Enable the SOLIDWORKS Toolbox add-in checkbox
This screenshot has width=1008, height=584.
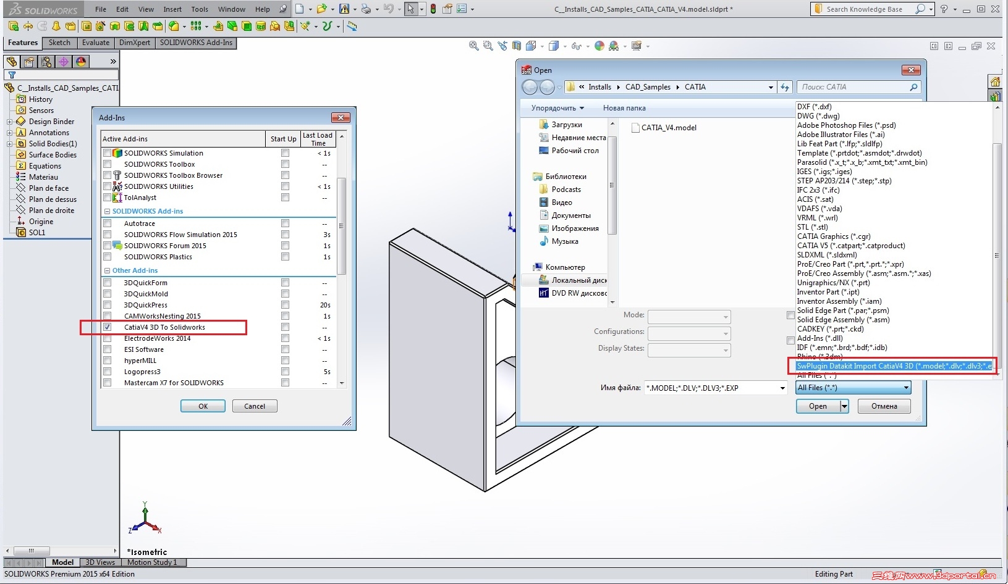(108, 164)
